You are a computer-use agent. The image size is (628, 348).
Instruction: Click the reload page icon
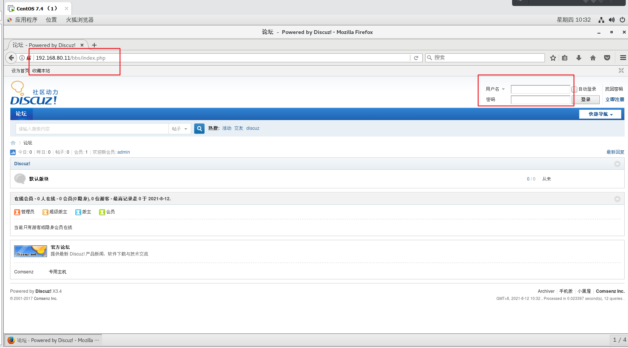[x=416, y=58]
